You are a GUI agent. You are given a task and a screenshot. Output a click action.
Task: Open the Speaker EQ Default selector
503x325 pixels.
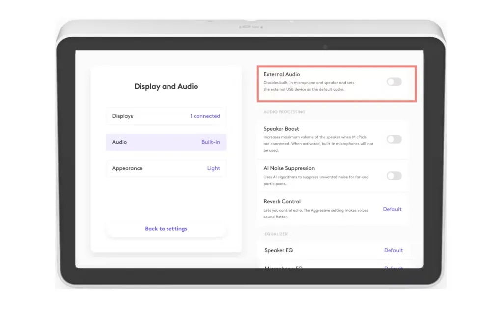tap(393, 250)
